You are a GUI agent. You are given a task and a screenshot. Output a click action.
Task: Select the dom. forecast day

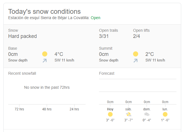[x=147, y=109]
